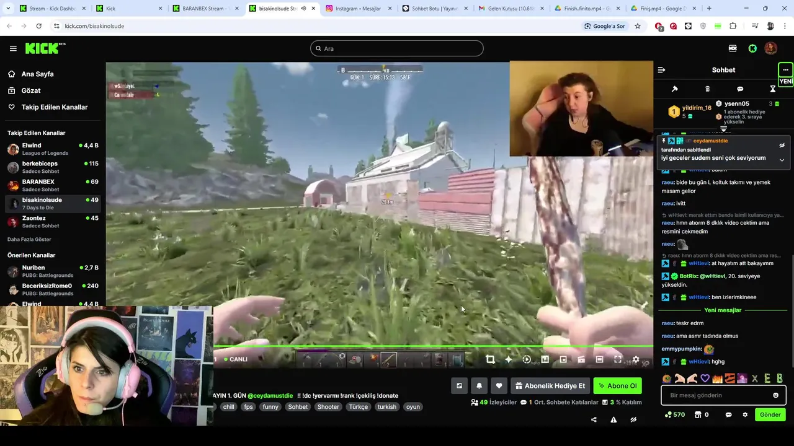Click the Gönder button
The image size is (794, 446).
click(x=770, y=415)
